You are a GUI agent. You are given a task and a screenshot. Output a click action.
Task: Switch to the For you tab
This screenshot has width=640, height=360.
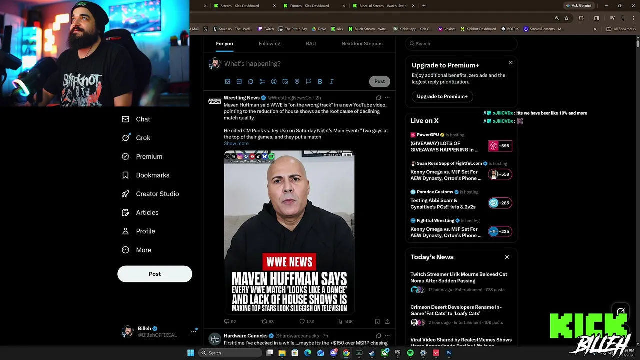click(x=224, y=44)
